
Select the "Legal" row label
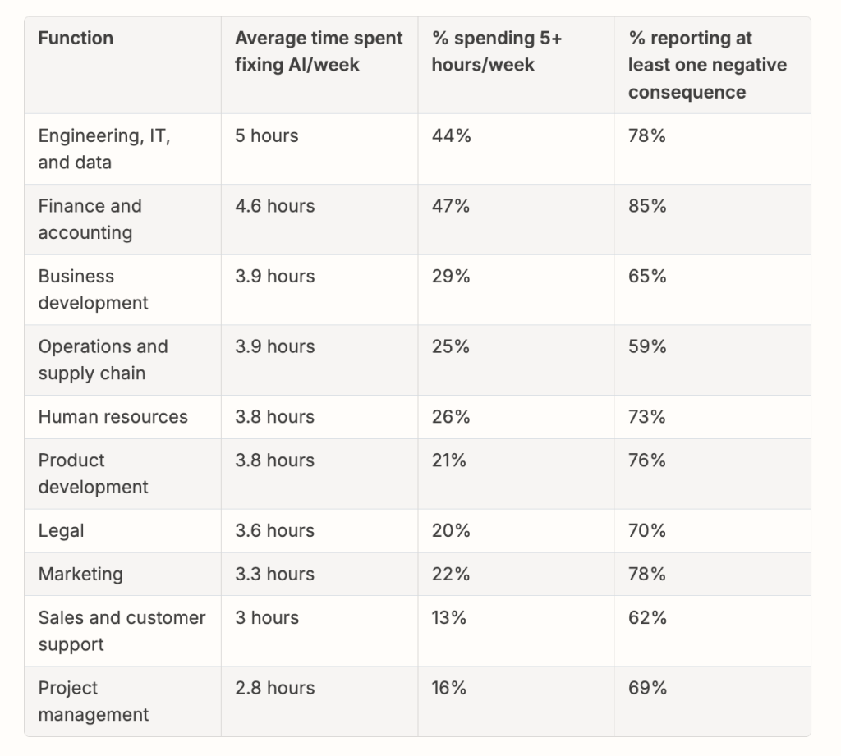pos(61,531)
